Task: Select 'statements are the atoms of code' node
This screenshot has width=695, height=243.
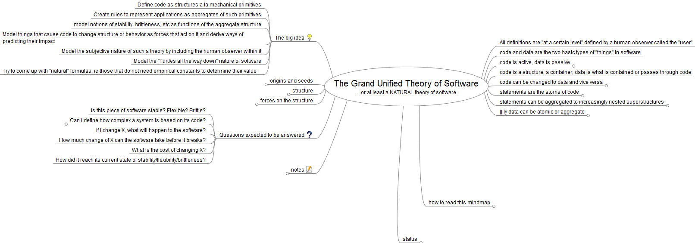Action: [539, 92]
